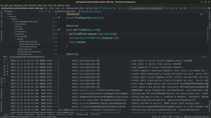211x118 pixels.
Task: Click the rerun icon in Run panel
Action: pos(4,60)
